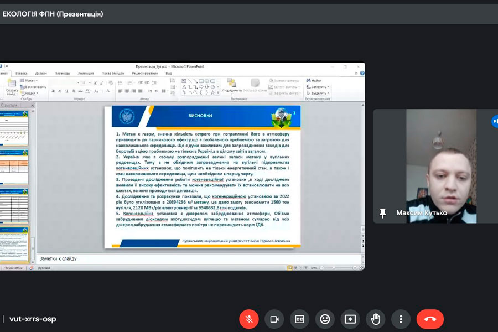The image size is (498, 332).
Task: Click the present screen icon
Action: (350, 319)
